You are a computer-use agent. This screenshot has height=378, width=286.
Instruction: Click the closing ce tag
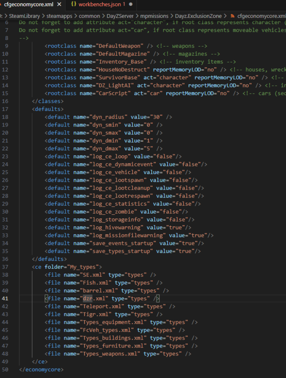(40, 362)
